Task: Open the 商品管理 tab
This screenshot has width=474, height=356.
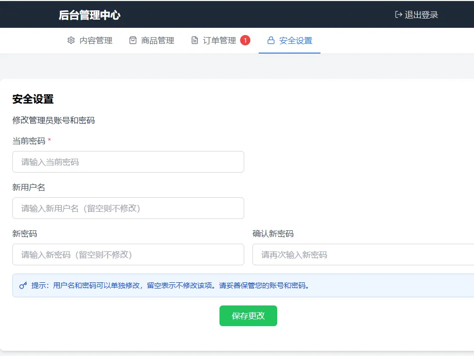Action: [x=157, y=40]
